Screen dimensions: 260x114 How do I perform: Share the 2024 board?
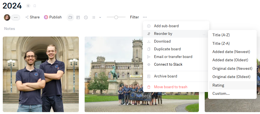pyautogui.click(x=32, y=17)
